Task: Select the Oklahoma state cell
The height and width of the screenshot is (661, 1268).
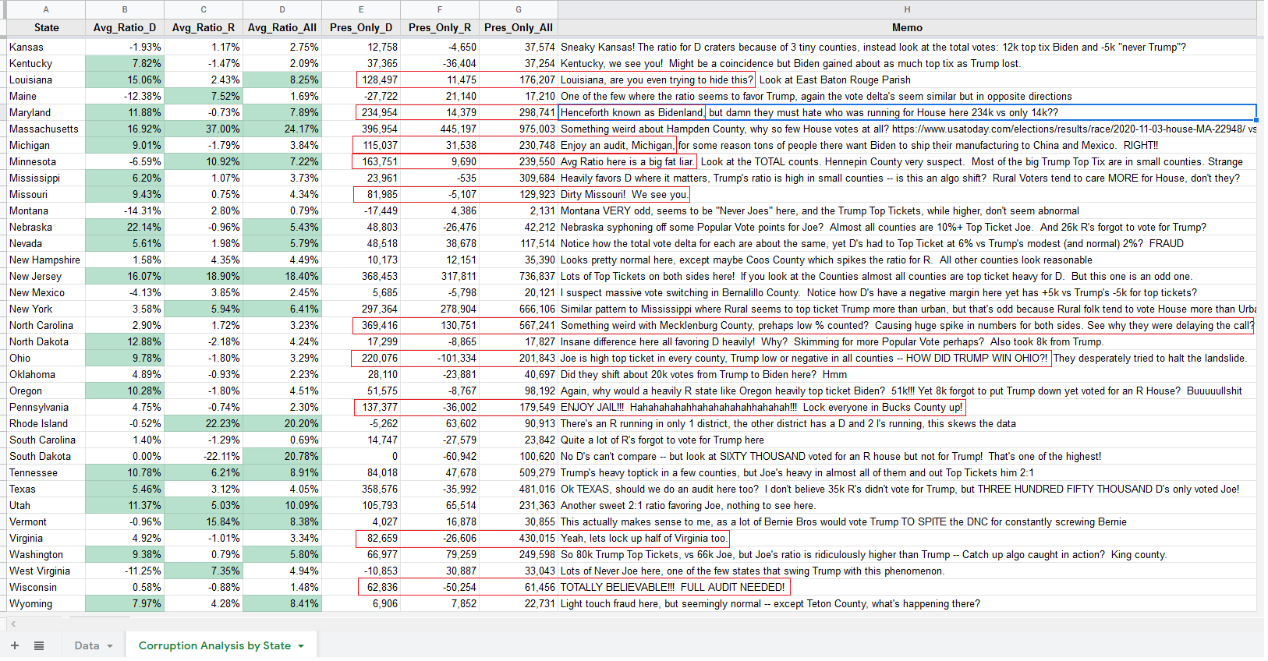Action: click(46, 374)
